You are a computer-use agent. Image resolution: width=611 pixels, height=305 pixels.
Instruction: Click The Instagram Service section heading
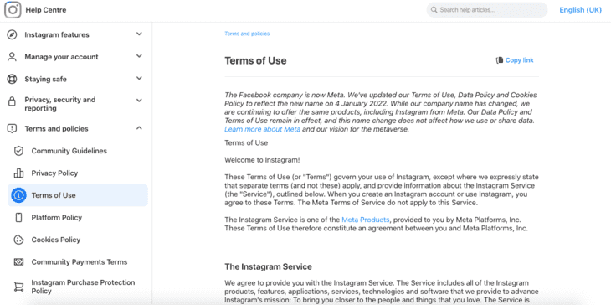click(268, 267)
